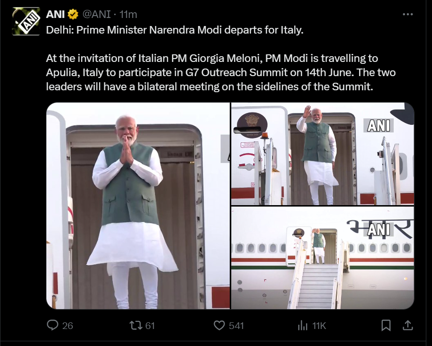The height and width of the screenshot is (346, 432).
Task: Like the post with the heart
Action: (219, 325)
